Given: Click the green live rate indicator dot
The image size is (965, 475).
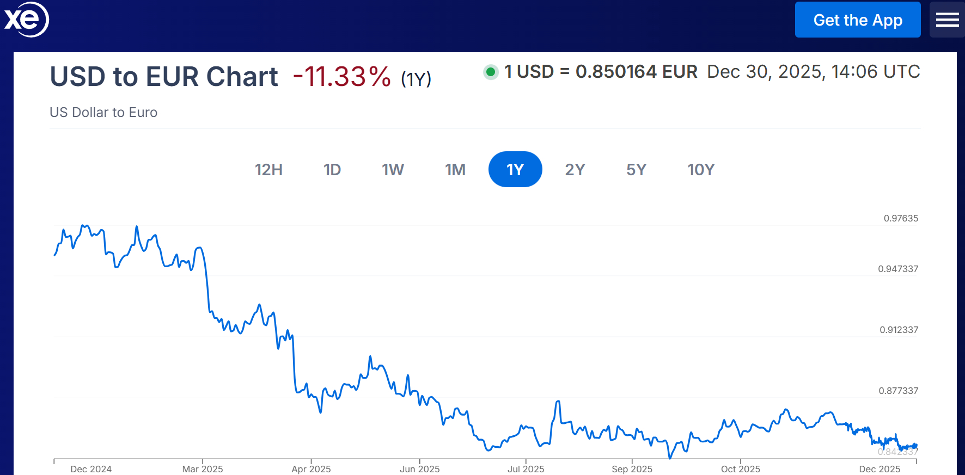Looking at the screenshot, I should click(491, 72).
